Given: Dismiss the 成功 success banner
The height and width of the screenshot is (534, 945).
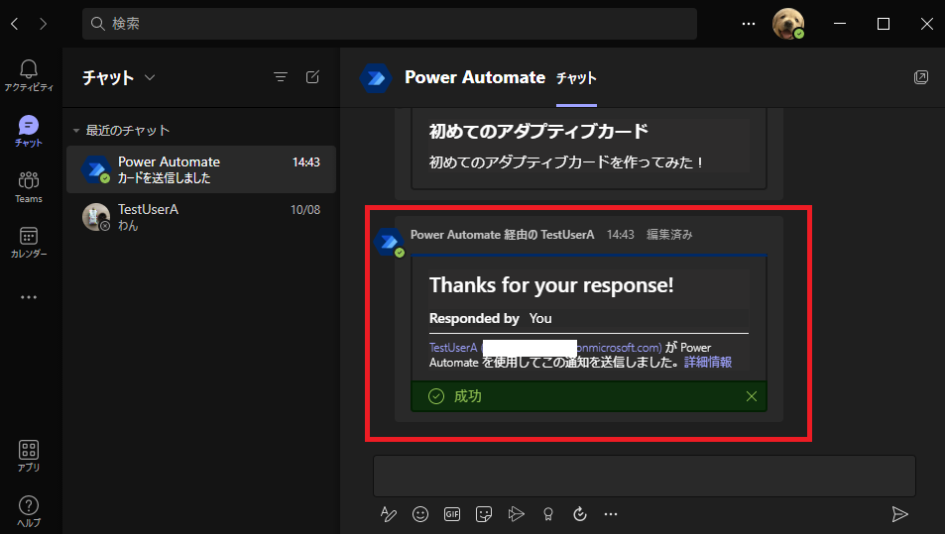Looking at the screenshot, I should tap(751, 396).
